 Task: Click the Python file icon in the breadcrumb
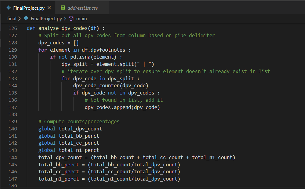[x=26, y=18]
